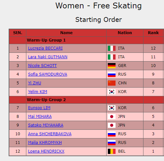
Task: Click Eunsoo LIM name link
Action: (x=39, y=108)
